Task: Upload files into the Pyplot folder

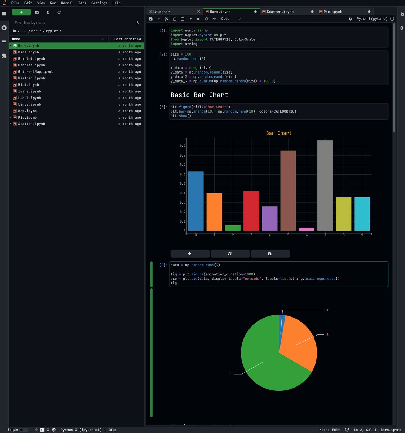Action: pyautogui.click(x=47, y=12)
